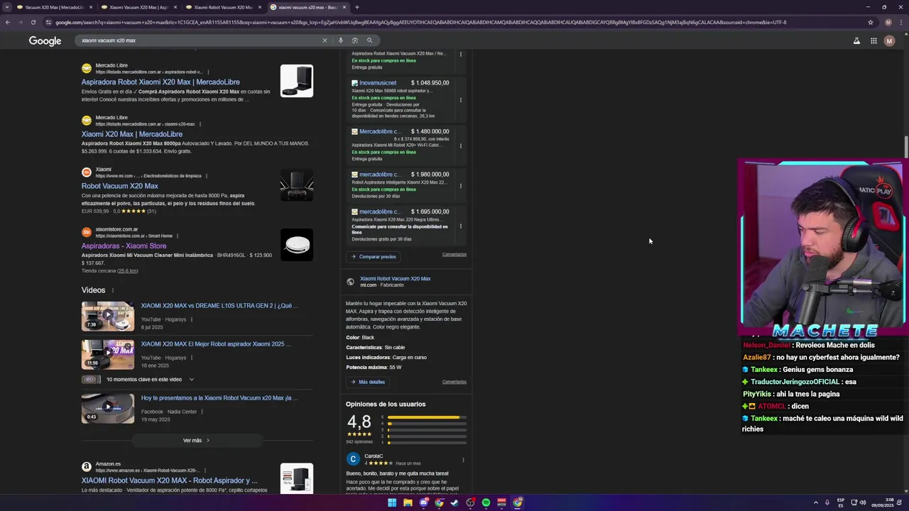The height and width of the screenshot is (511, 909).
Task: Show hidden system tray icons
Action: [815, 502]
